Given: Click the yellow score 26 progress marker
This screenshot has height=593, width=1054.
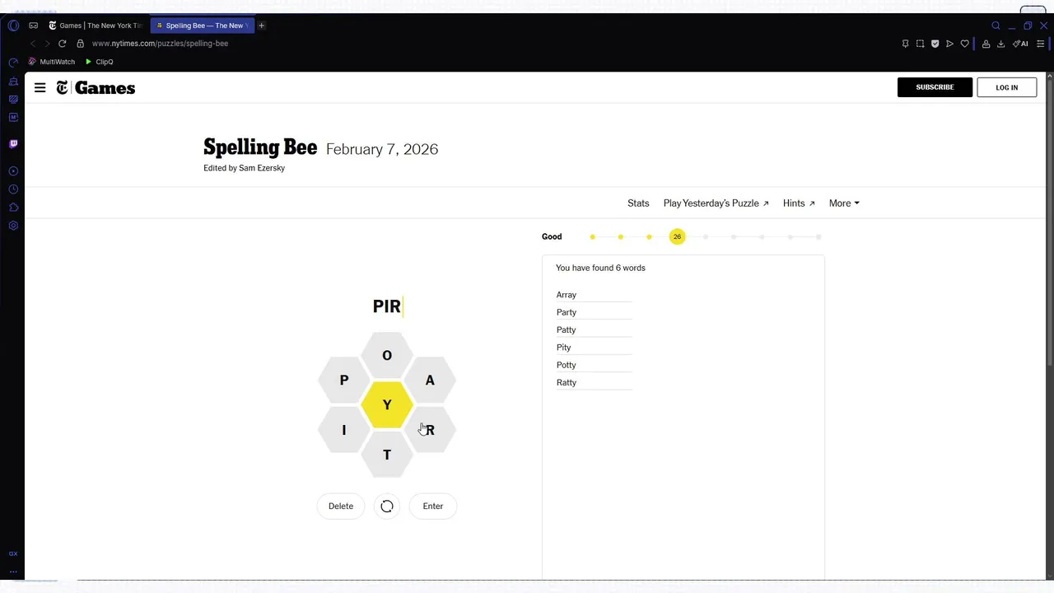Looking at the screenshot, I should [x=677, y=237].
